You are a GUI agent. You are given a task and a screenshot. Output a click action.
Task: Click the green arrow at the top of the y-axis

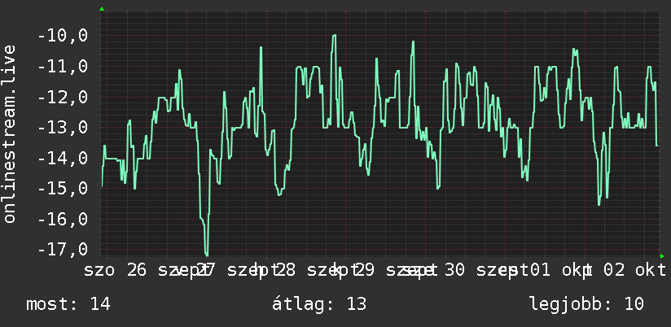tap(102, 9)
